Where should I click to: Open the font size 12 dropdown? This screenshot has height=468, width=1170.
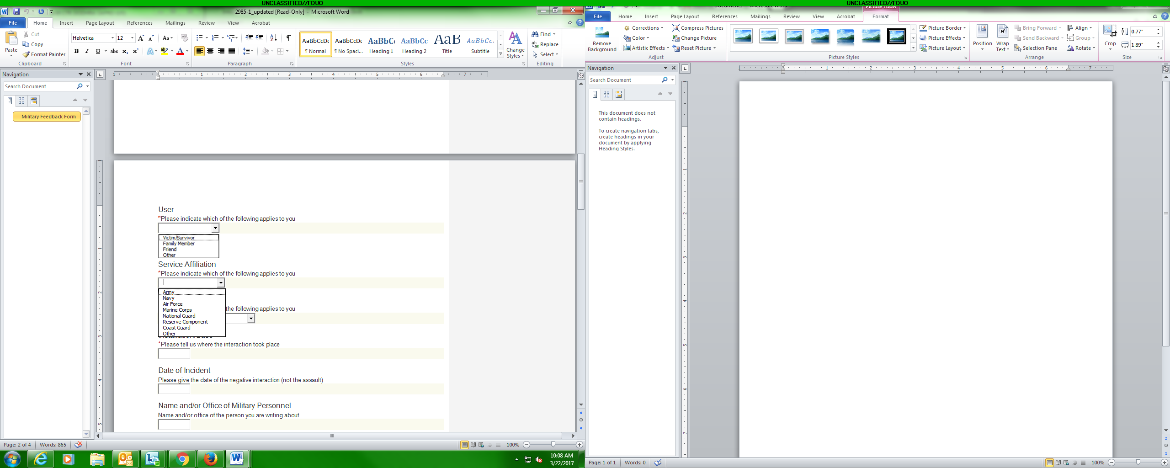tap(132, 38)
